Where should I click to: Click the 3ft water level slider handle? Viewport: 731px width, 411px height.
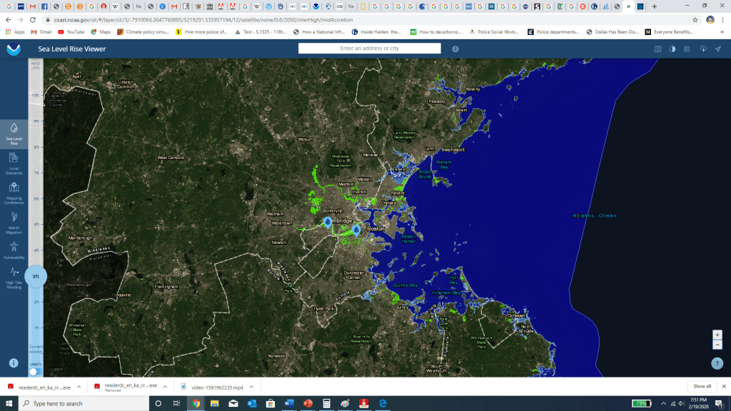point(35,276)
